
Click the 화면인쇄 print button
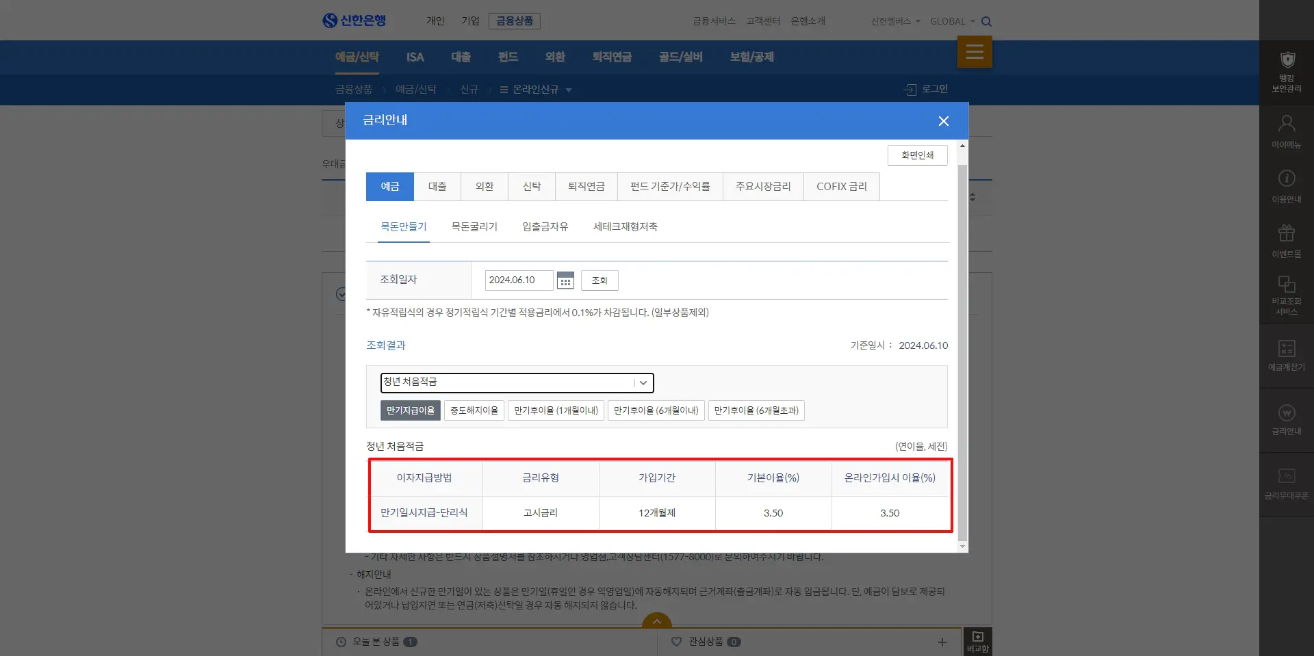918,155
